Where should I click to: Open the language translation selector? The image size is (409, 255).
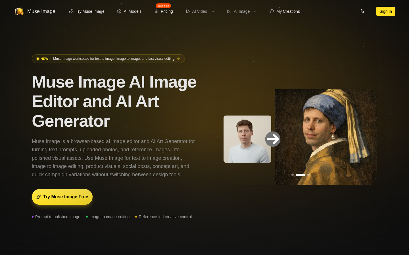(362, 11)
